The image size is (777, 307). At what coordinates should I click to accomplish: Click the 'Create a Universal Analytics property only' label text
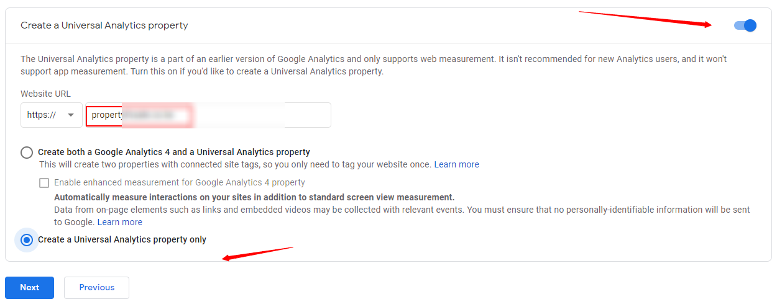click(x=122, y=239)
